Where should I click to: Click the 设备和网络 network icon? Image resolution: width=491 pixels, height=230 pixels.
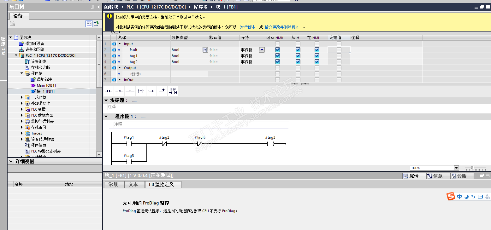pyautogui.click(x=22, y=49)
